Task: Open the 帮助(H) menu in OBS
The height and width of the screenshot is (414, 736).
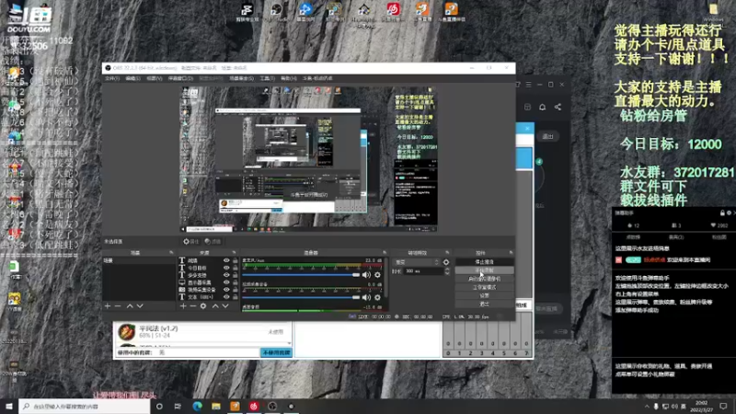Action: point(289,78)
